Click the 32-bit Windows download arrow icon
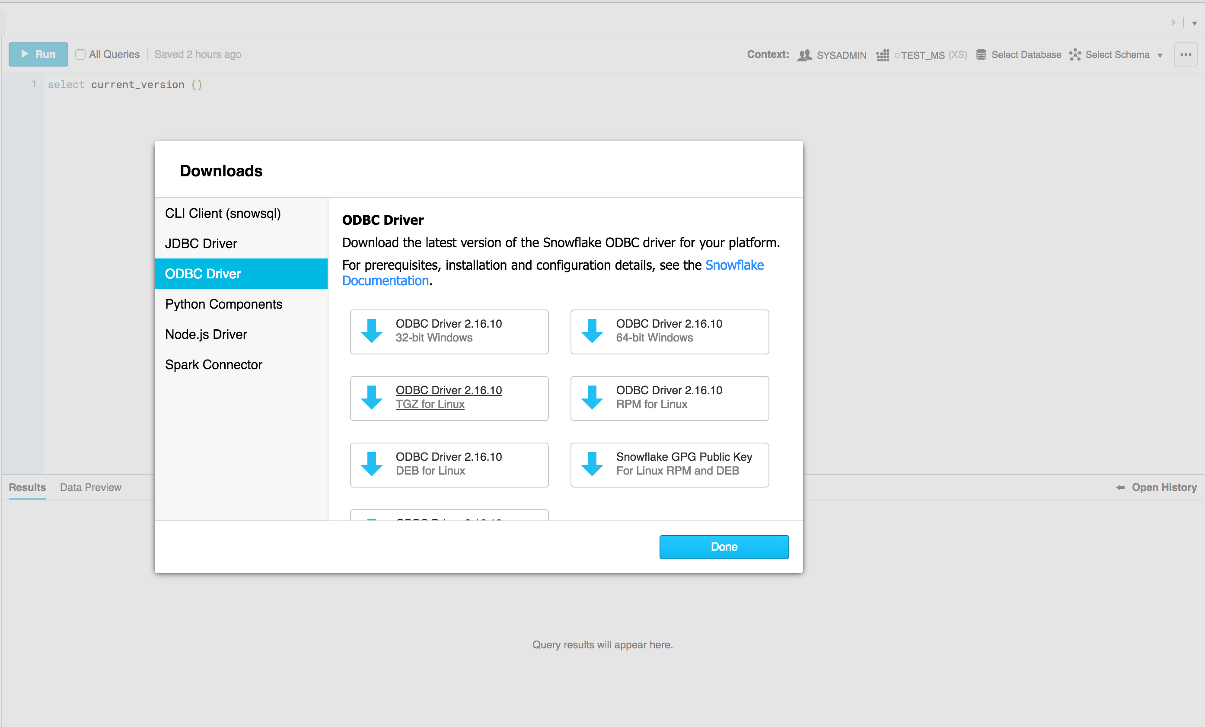This screenshot has height=727, width=1205. (372, 331)
